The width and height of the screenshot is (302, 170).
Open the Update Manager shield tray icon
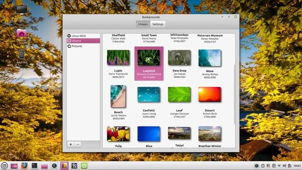[268, 166]
